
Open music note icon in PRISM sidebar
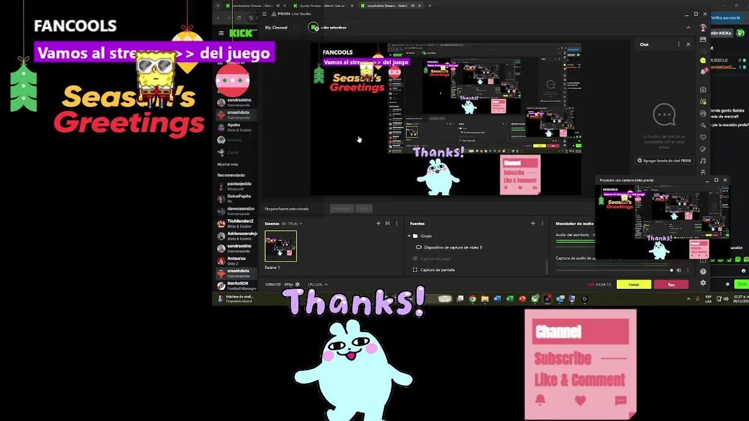pyautogui.click(x=703, y=161)
